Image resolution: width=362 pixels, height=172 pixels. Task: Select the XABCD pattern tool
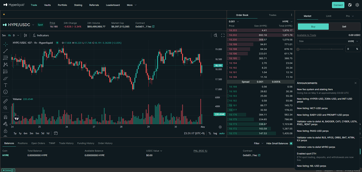pos(5,65)
